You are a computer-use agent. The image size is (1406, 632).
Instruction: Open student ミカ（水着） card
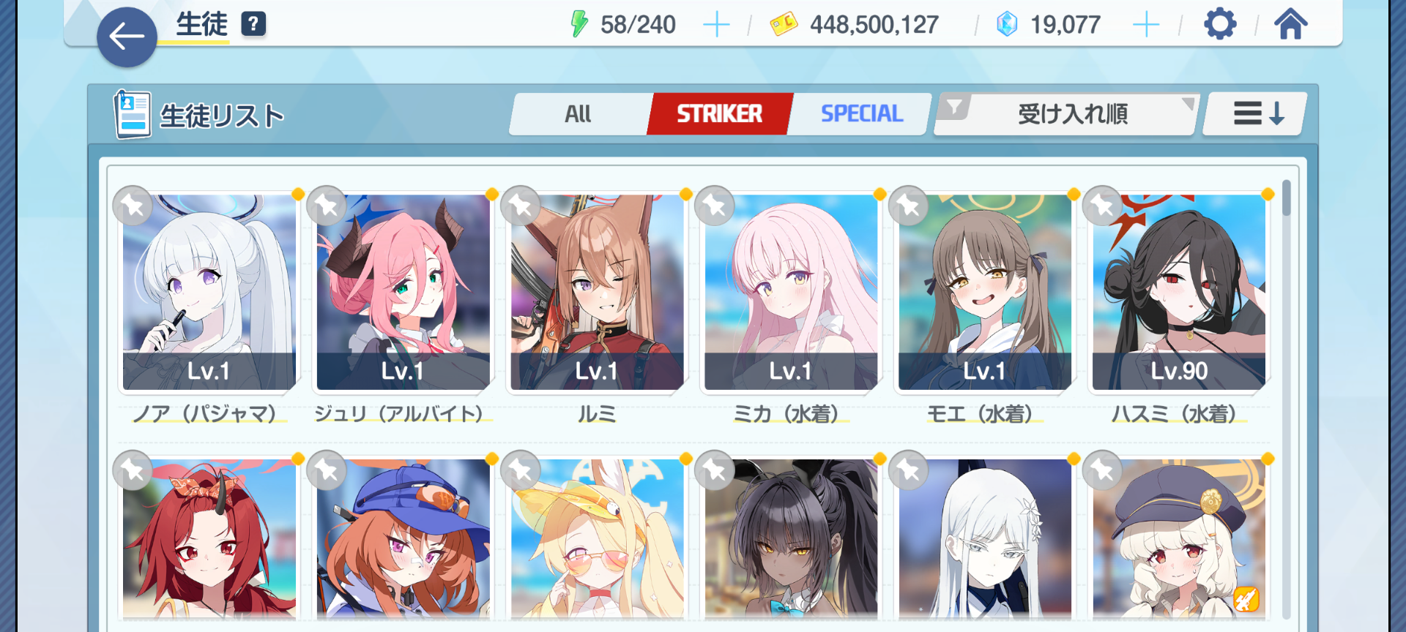790,293
